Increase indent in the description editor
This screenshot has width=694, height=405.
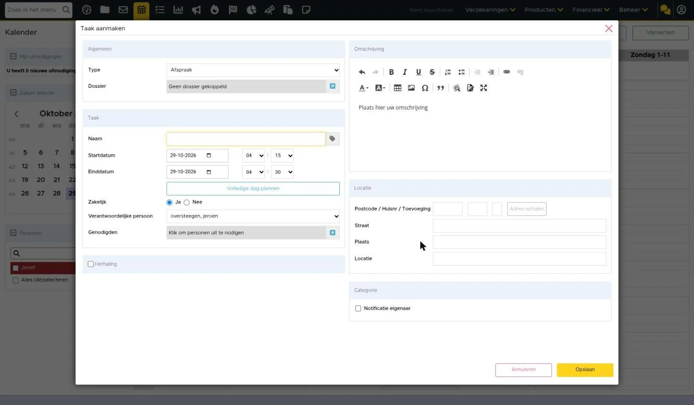coord(491,72)
